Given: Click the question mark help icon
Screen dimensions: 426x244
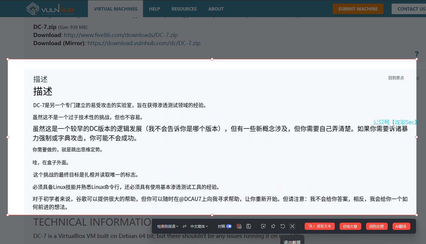Looking at the screenshot, I should coord(417,54).
